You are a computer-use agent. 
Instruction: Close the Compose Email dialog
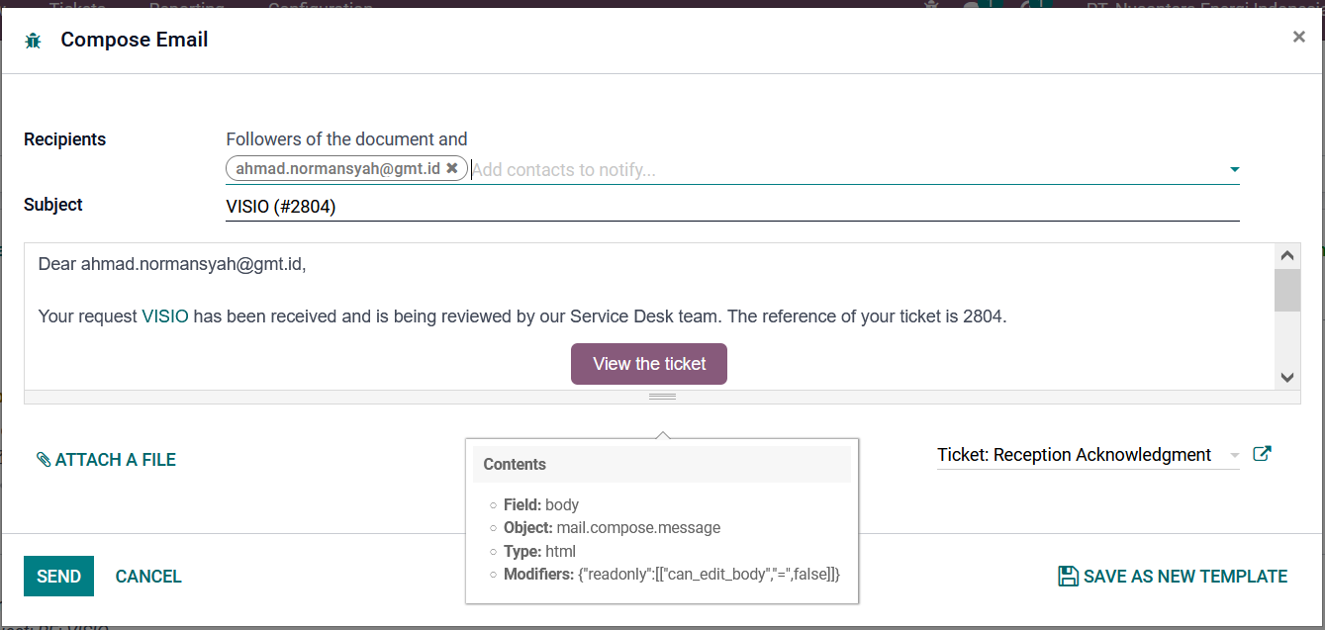click(1298, 38)
